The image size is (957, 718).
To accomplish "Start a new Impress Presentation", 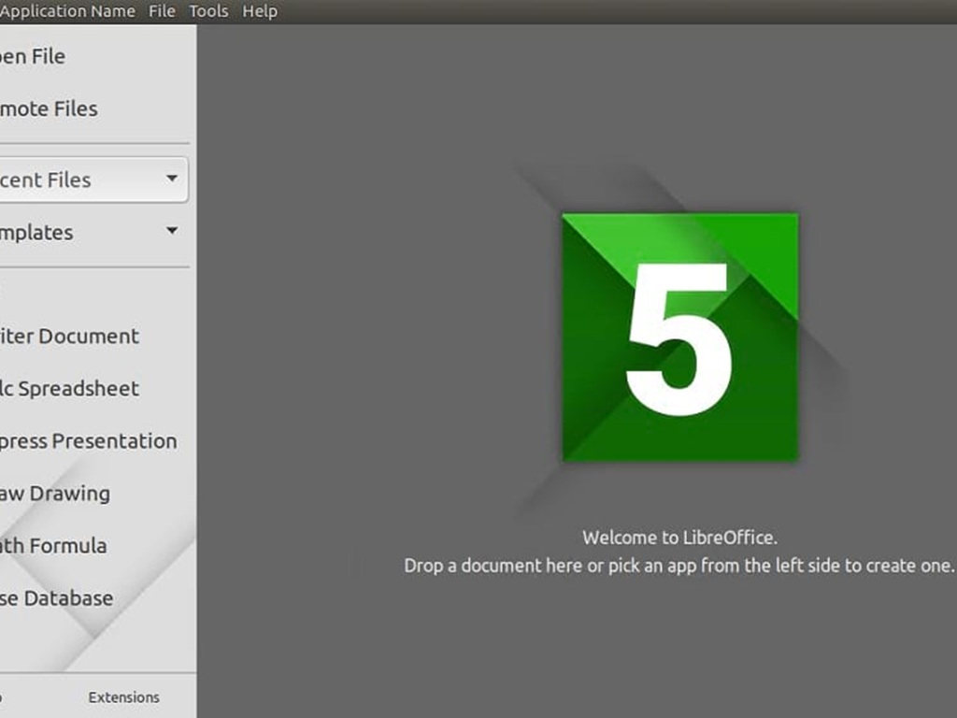I will click(x=89, y=441).
